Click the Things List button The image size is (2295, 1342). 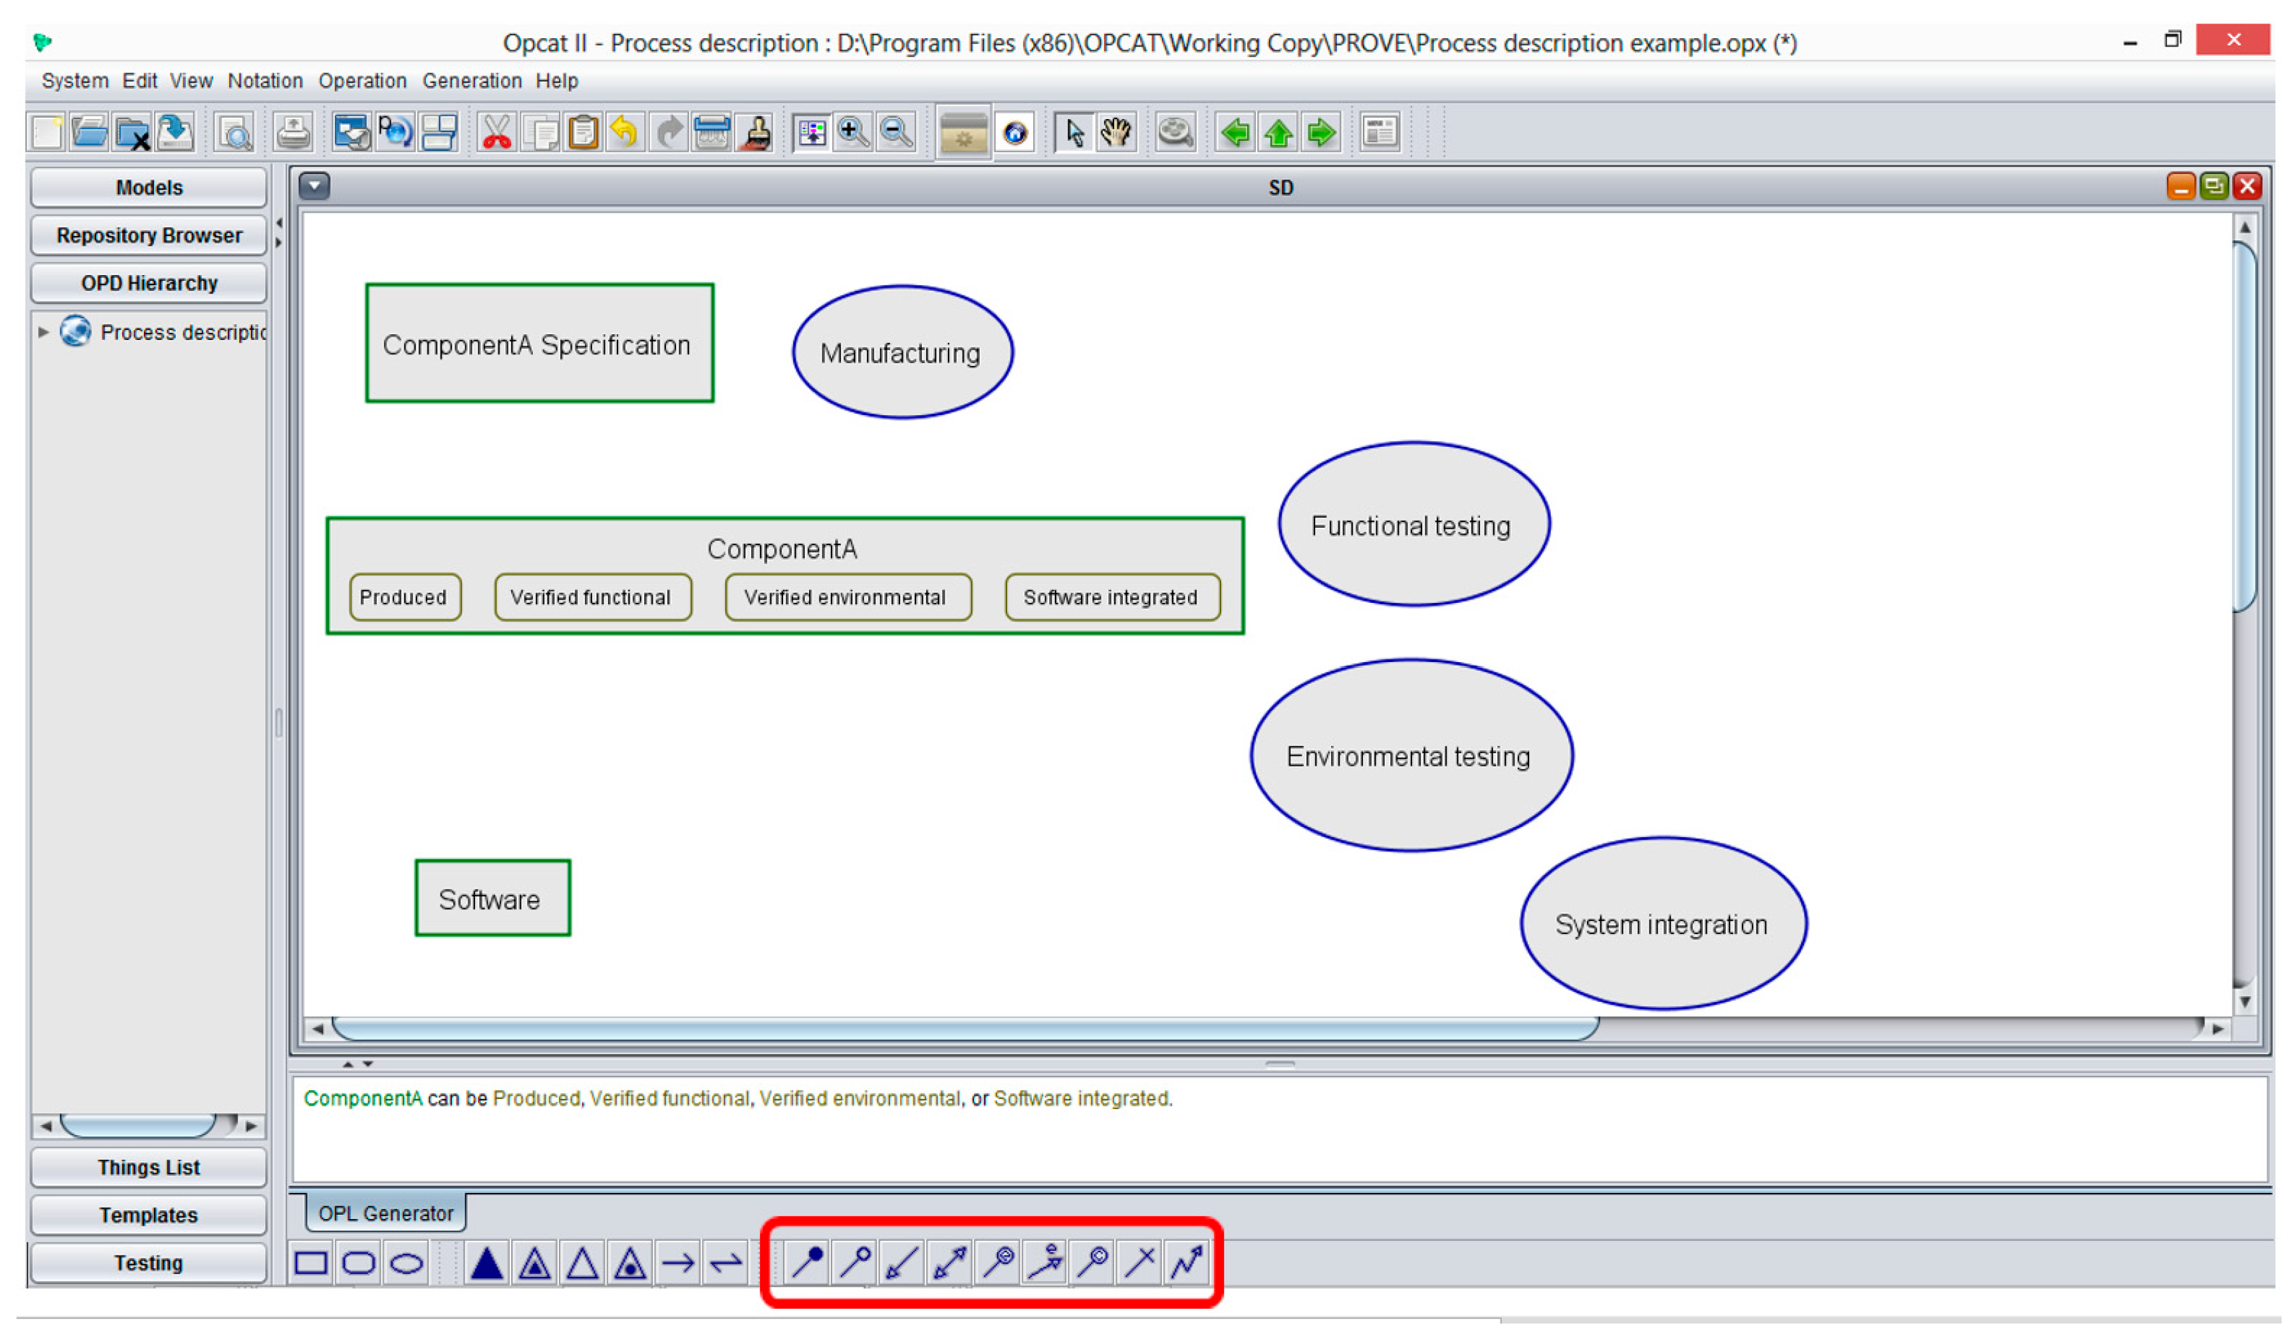pyautogui.click(x=150, y=1168)
